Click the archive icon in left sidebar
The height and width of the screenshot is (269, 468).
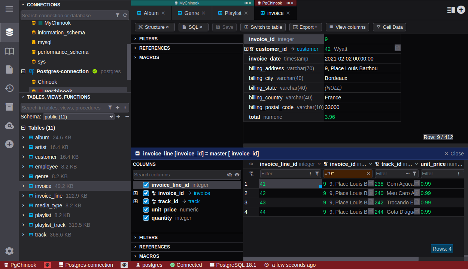click(9, 107)
